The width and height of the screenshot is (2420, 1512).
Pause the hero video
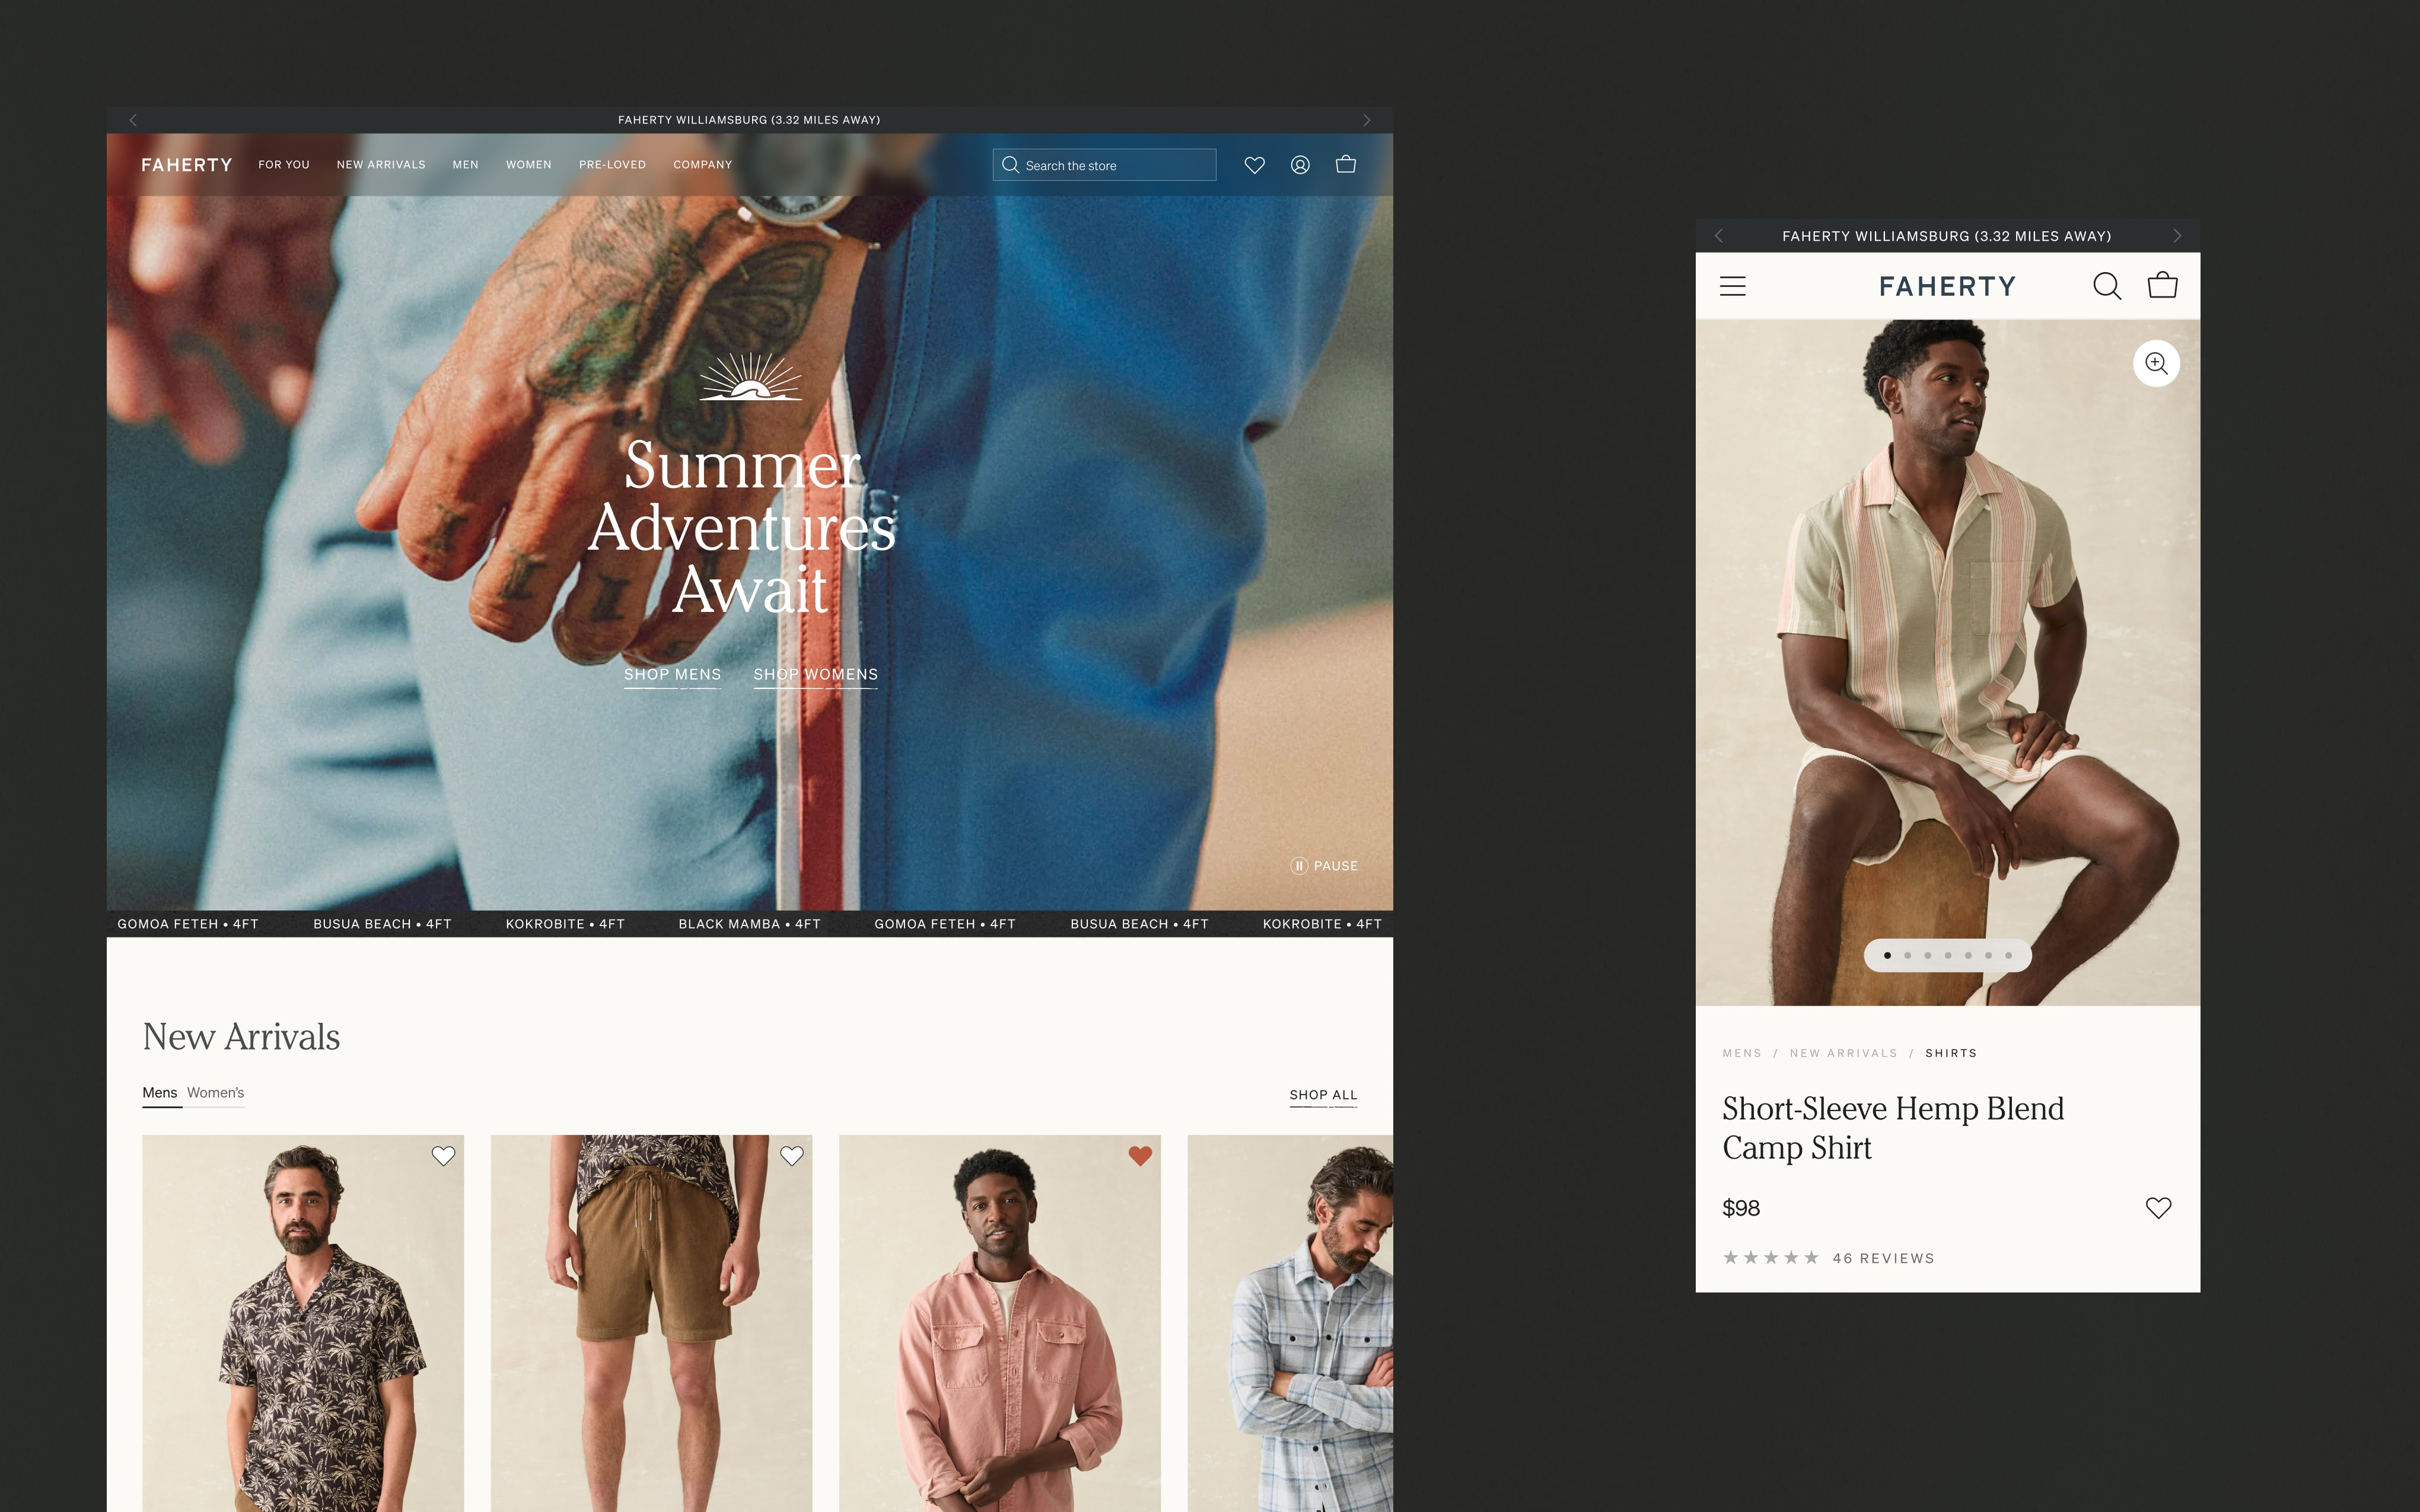point(1324,866)
